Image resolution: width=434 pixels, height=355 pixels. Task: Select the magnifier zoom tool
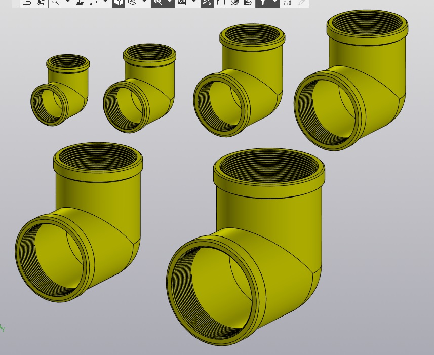click(x=56, y=3)
